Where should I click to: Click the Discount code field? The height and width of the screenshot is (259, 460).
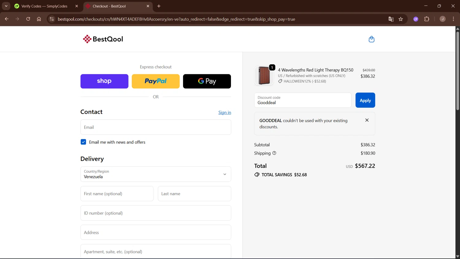[x=303, y=100]
